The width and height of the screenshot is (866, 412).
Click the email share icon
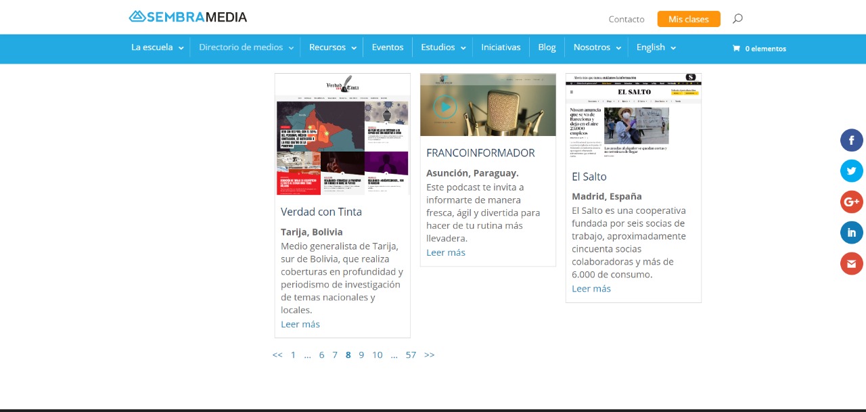point(851,263)
